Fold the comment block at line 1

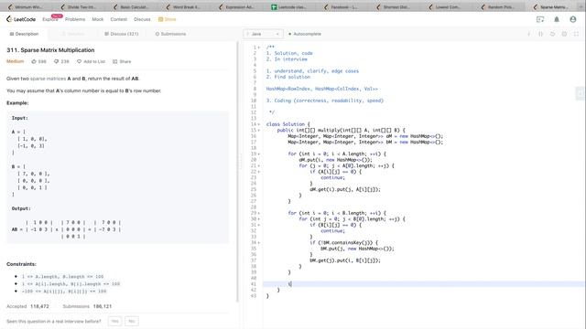[259, 48]
